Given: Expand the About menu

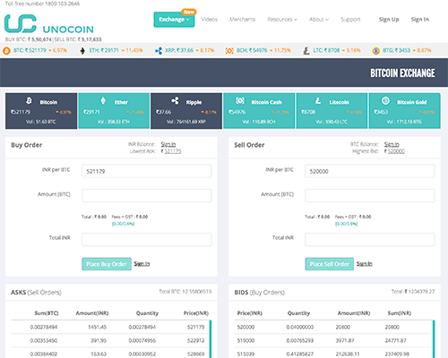Looking at the screenshot, I should [319, 20].
